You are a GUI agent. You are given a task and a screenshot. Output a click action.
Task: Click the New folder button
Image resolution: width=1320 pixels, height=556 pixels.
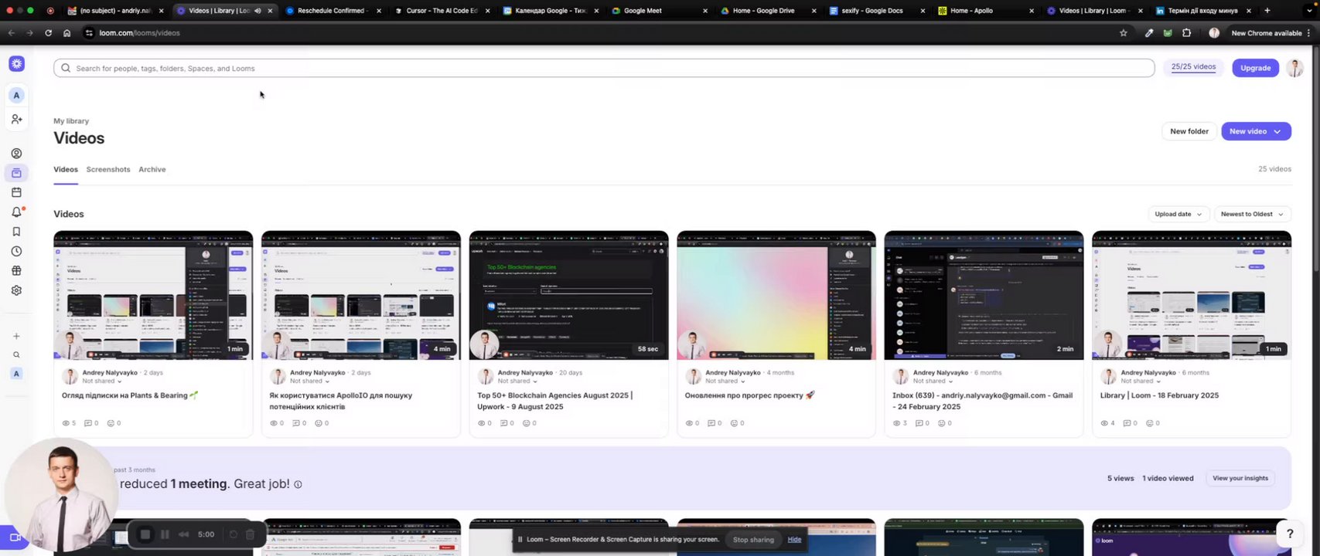pos(1189,131)
